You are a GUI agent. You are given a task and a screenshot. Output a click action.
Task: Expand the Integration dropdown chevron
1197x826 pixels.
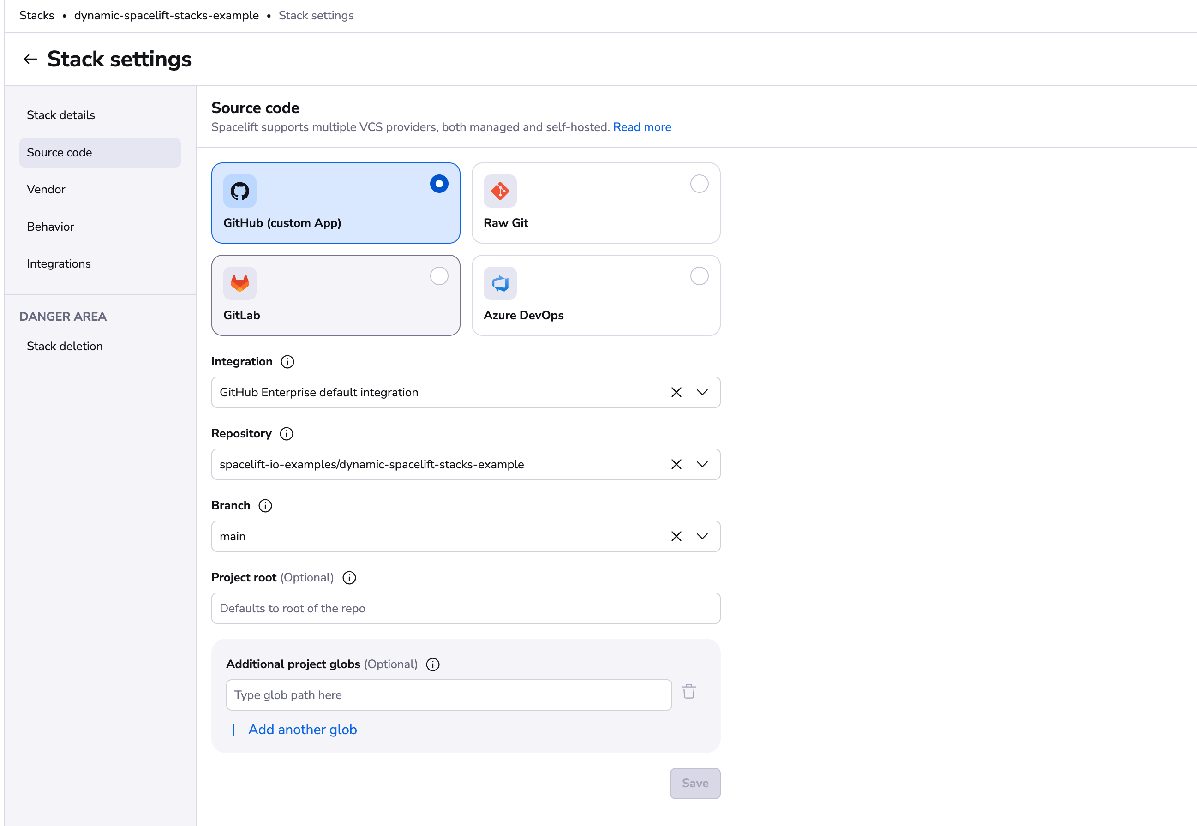[702, 392]
